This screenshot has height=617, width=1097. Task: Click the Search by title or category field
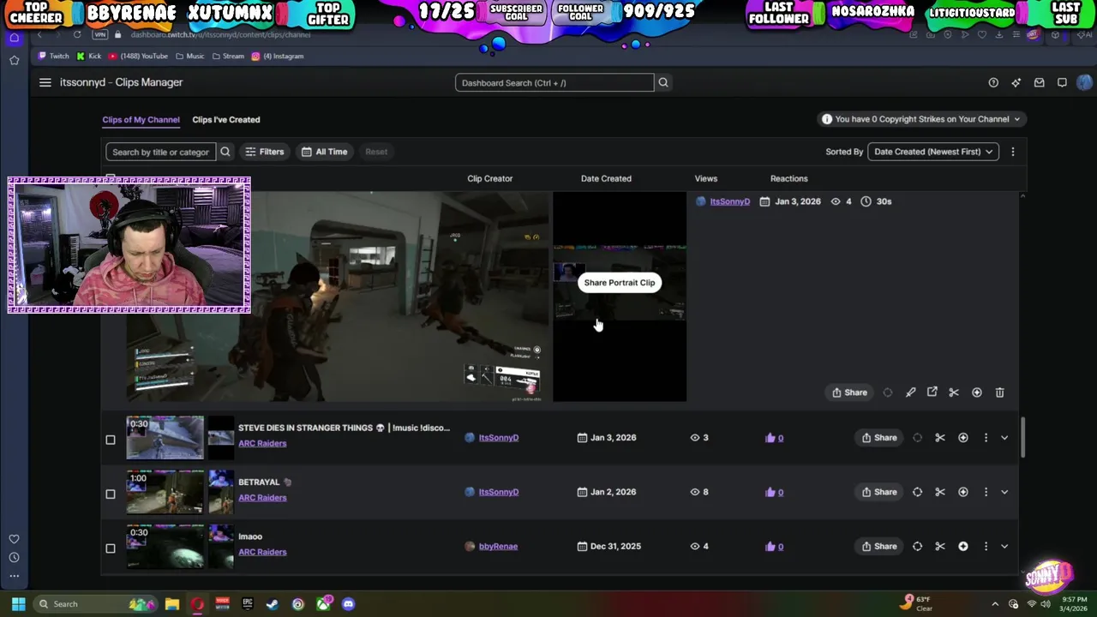[160, 152]
